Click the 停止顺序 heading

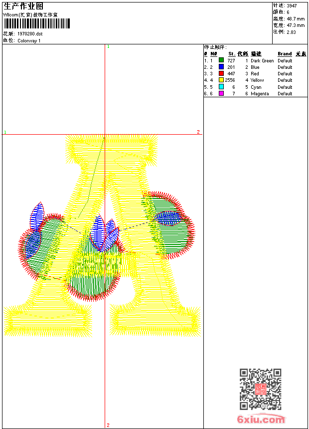tap(215, 47)
